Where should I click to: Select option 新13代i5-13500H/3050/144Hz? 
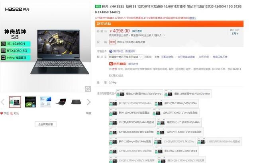pos(131,103)
